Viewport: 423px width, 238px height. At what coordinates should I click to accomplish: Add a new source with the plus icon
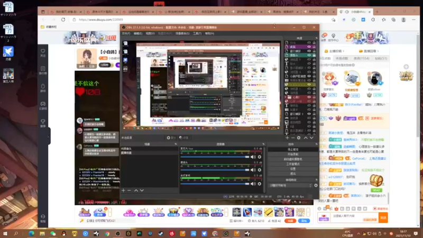click(287, 138)
